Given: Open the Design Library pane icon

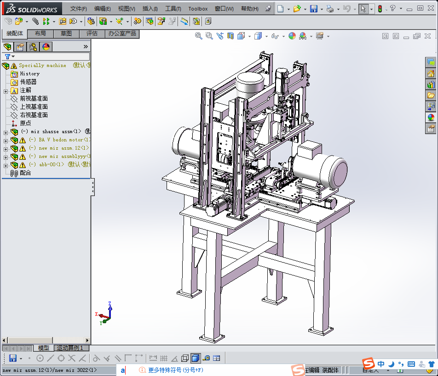Looking at the screenshot, I should click(x=431, y=84).
